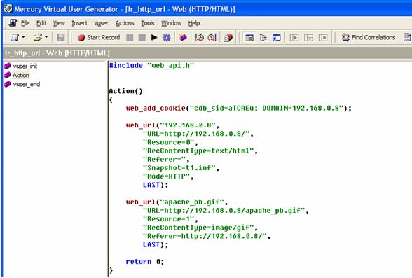Click the Stop square icon
This screenshot has height=278, width=412.
(x=142, y=38)
